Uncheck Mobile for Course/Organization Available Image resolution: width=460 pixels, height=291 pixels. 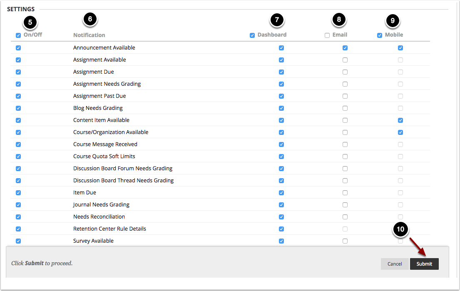click(x=400, y=132)
